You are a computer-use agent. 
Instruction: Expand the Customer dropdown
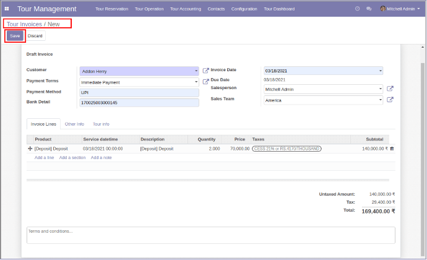tap(196, 71)
